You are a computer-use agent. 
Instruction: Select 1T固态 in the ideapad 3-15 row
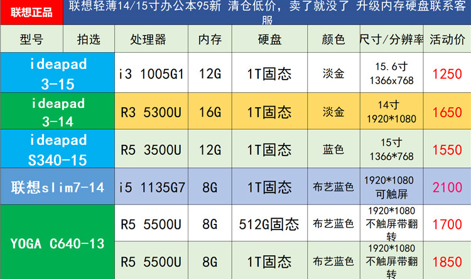[x=270, y=73]
